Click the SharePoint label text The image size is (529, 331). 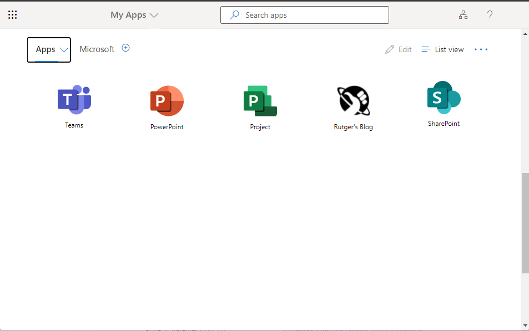444,124
